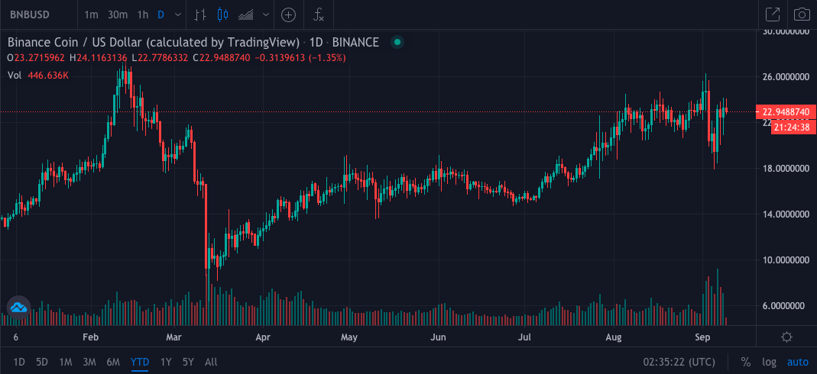Click the 02:35:22 (UTC) timezone button

679,362
